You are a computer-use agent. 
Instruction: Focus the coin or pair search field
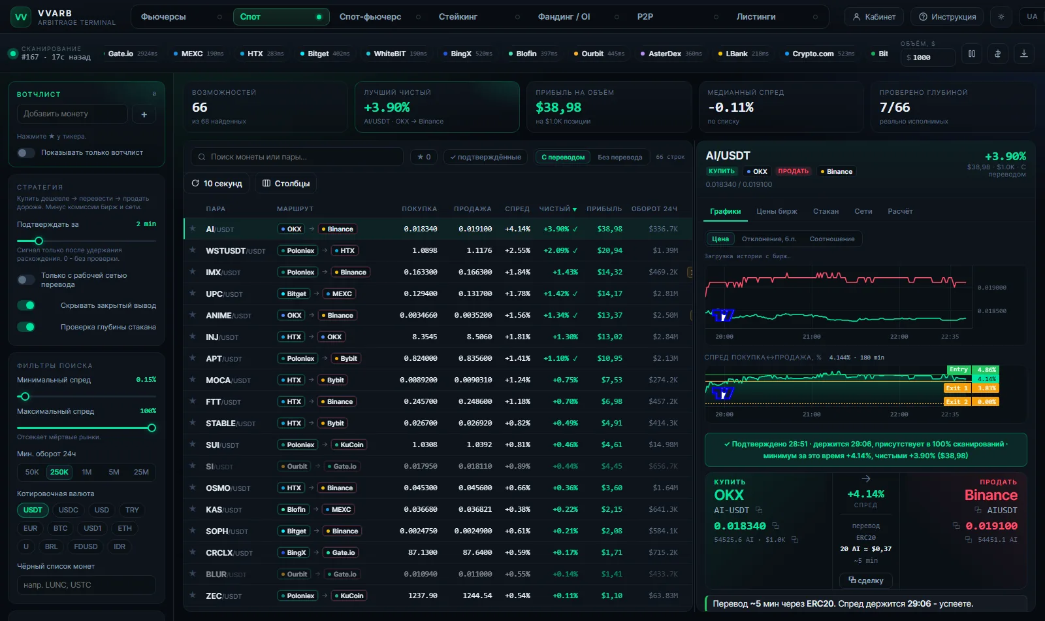point(297,157)
